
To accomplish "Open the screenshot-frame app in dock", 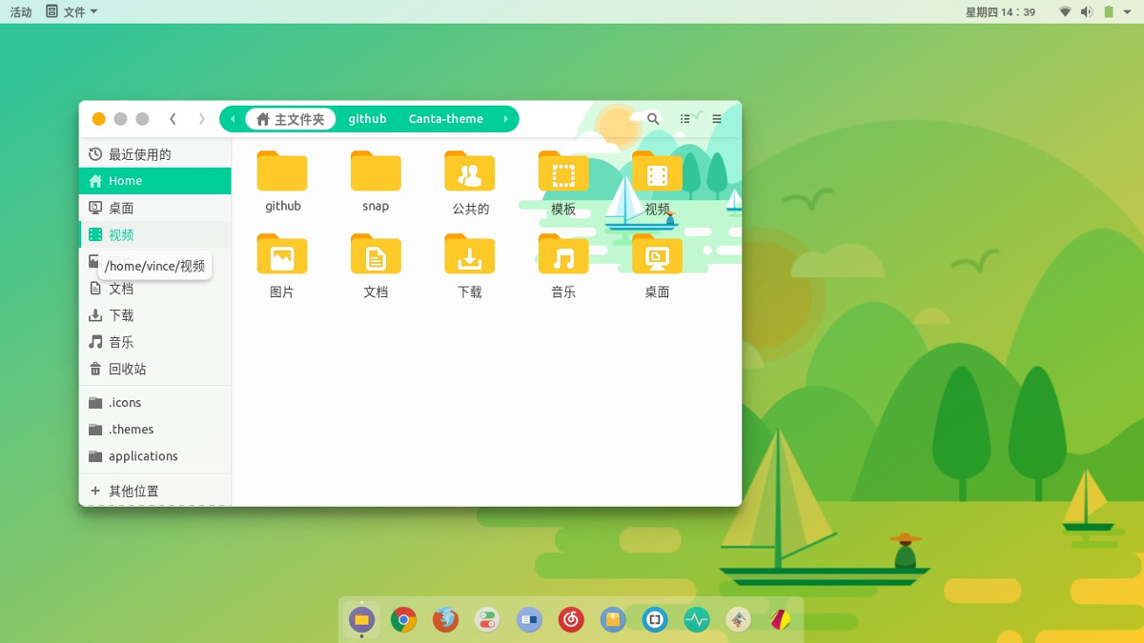I will tap(655, 620).
